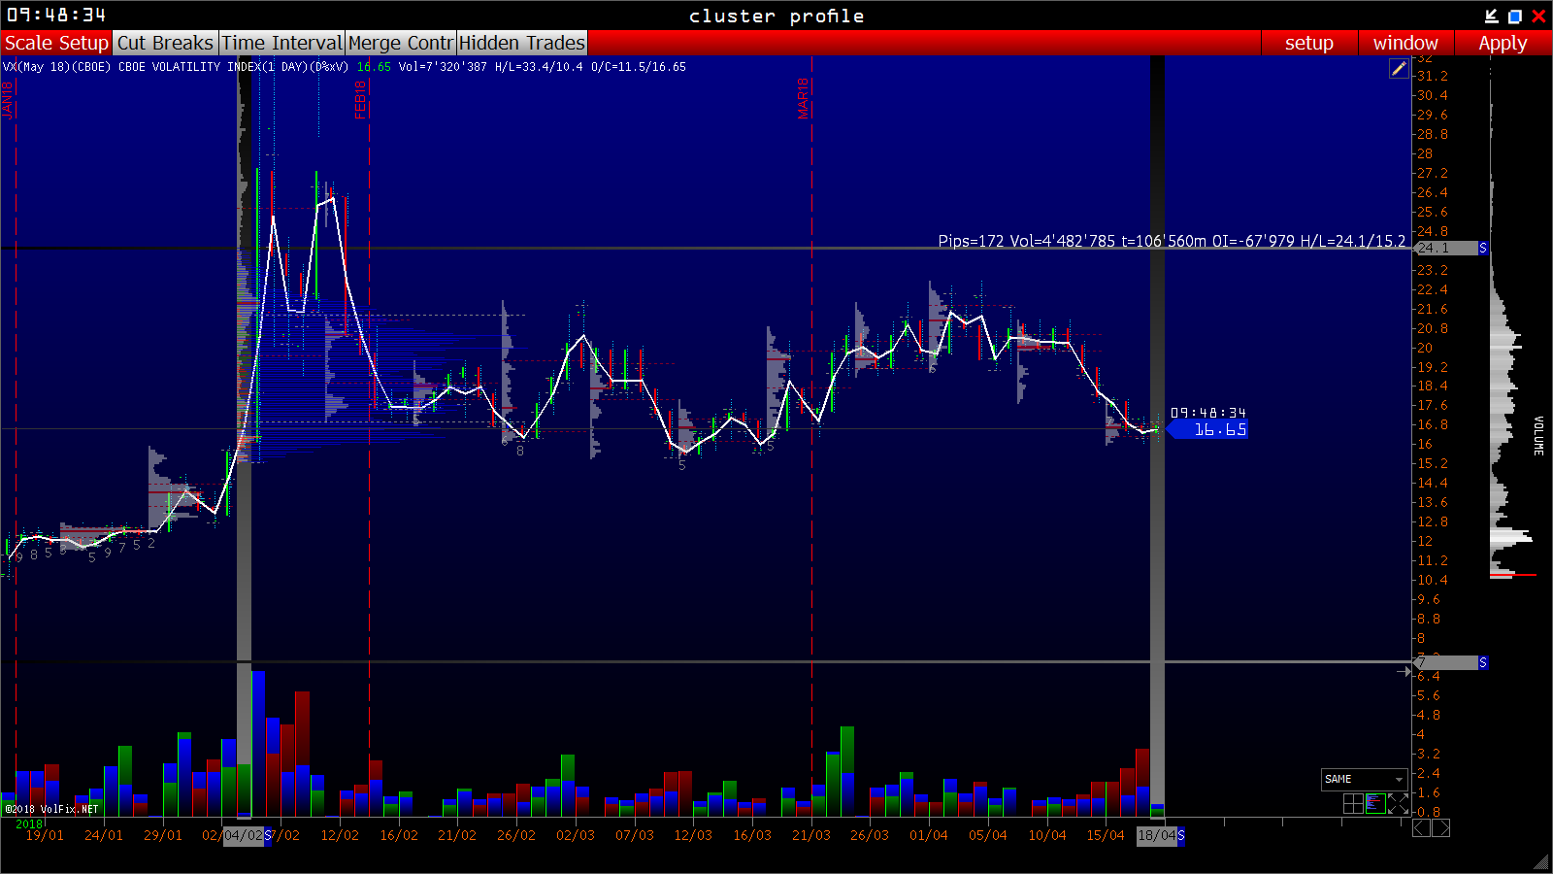Switch to the Cut Breaks tab
The height and width of the screenshot is (874, 1553).
(x=165, y=43)
